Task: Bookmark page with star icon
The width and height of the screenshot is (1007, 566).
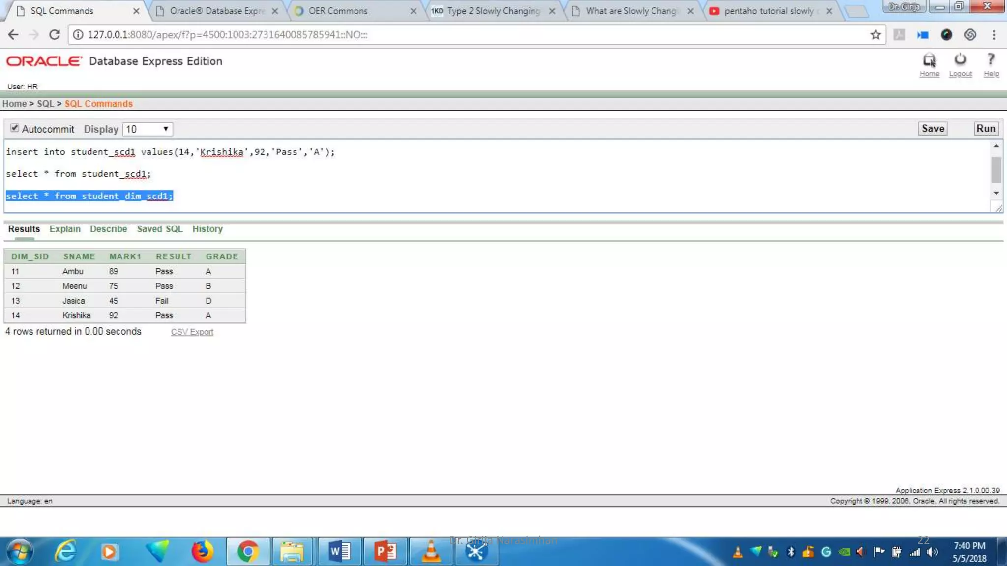Action: pos(875,35)
